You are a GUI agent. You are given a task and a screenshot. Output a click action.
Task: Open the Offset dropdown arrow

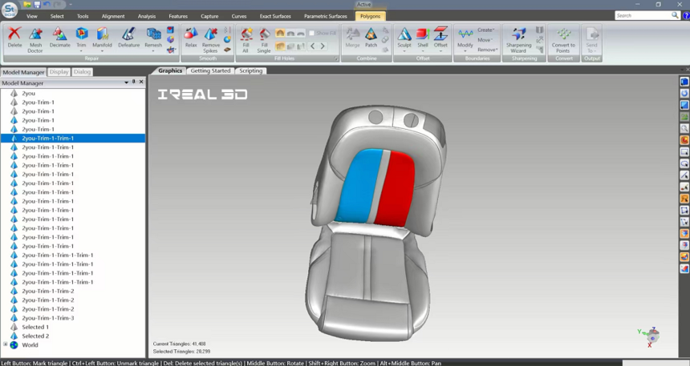pyautogui.click(x=440, y=51)
